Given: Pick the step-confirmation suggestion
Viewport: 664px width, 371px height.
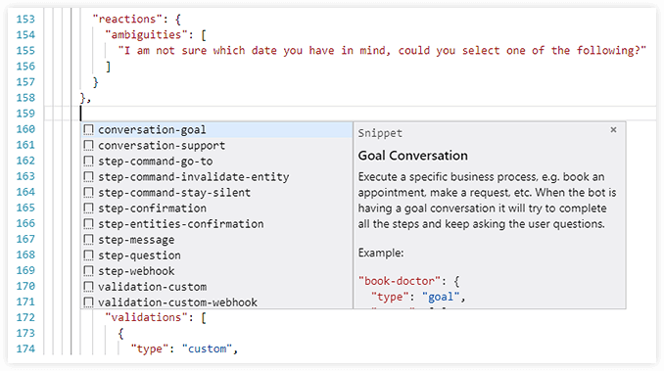Looking at the screenshot, I should point(216,209).
